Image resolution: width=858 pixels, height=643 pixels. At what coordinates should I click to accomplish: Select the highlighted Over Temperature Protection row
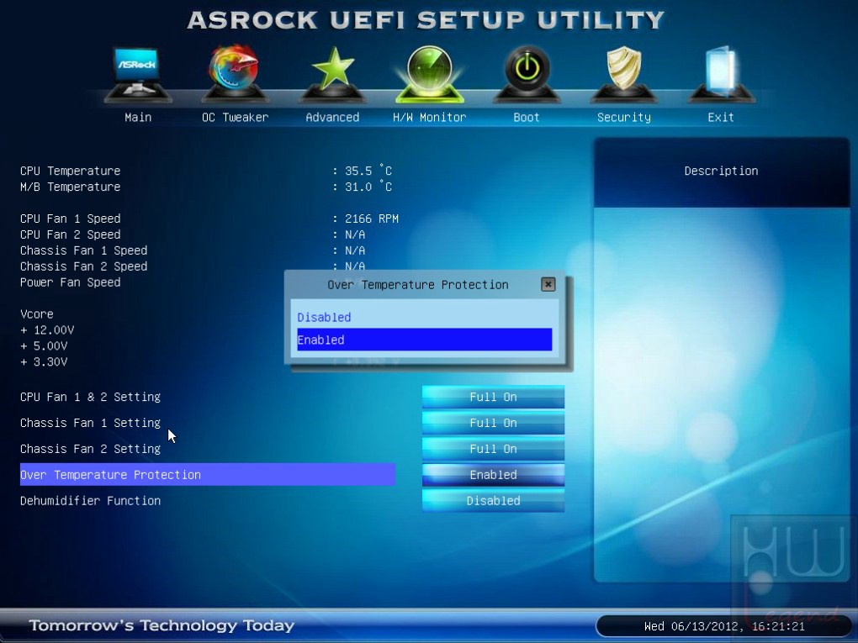click(x=208, y=475)
